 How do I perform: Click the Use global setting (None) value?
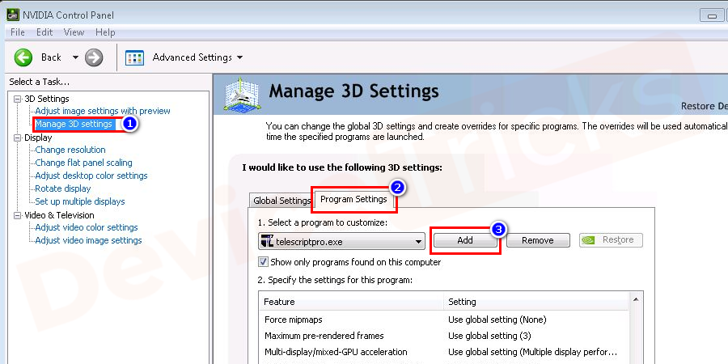click(x=497, y=320)
